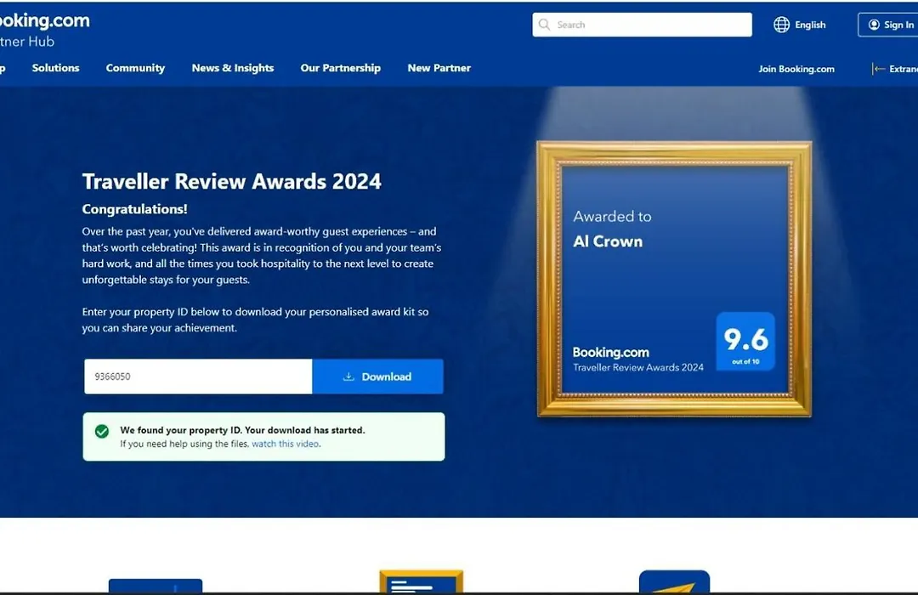This screenshot has width=918, height=595.
Task: Click the 'Awarded to' text in the frame
Action: tap(612, 217)
